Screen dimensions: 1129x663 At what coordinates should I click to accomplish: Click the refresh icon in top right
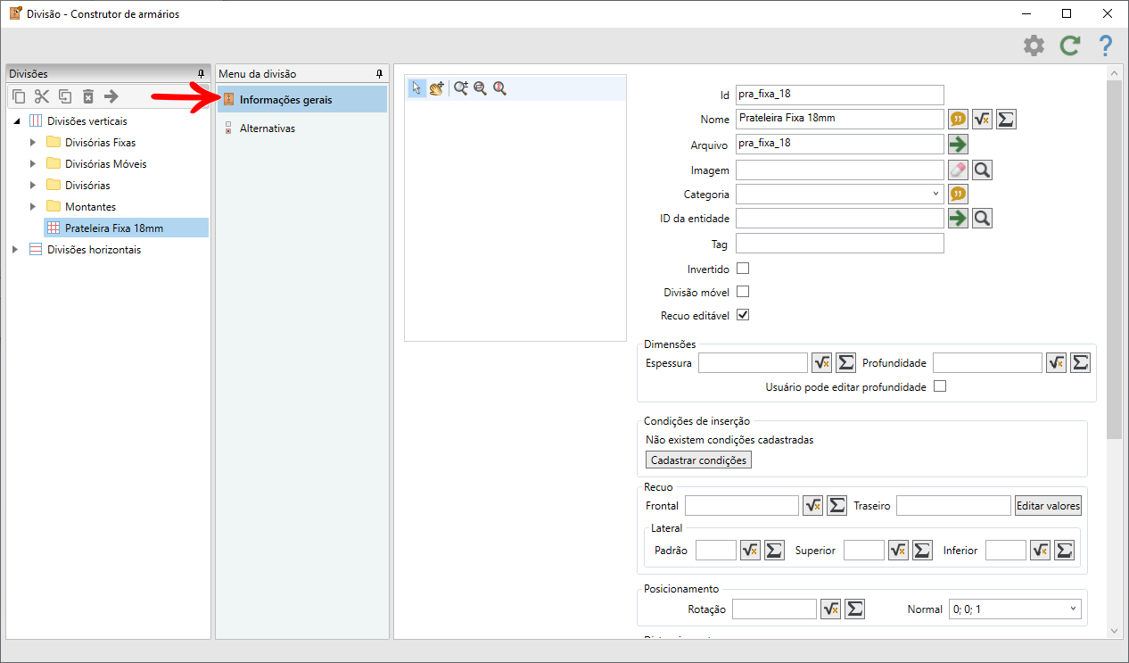click(x=1070, y=46)
